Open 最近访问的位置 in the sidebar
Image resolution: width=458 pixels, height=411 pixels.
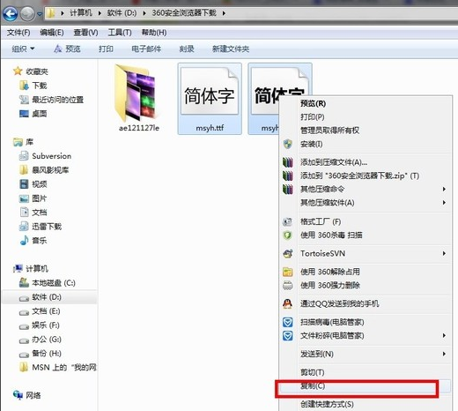pos(51,100)
